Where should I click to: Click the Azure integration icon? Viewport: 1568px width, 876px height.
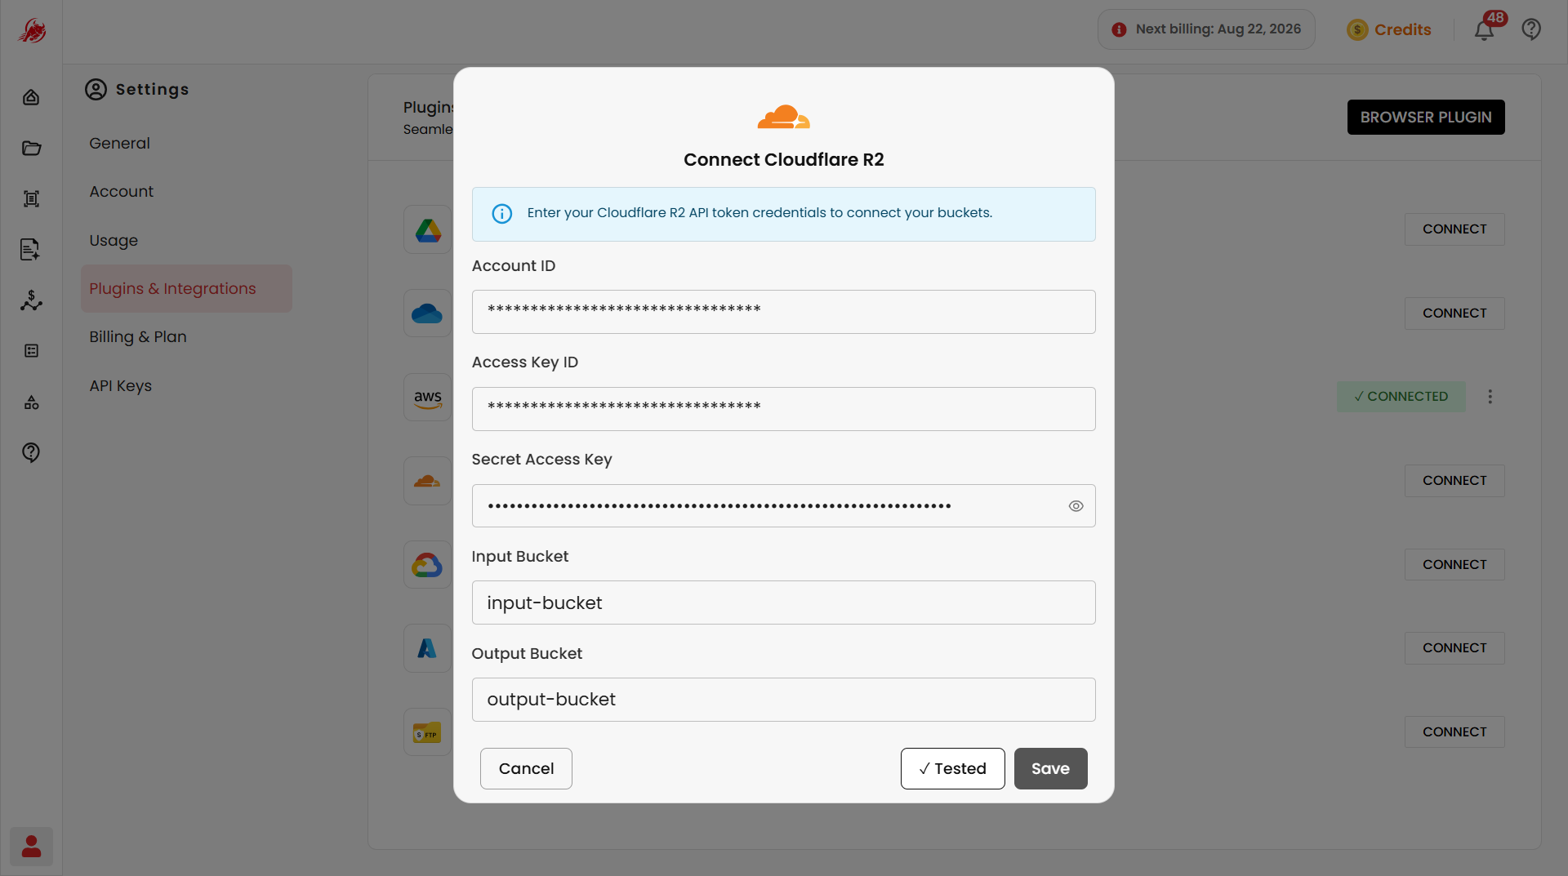coord(428,648)
